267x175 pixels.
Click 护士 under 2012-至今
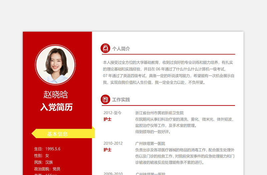pos(107,119)
